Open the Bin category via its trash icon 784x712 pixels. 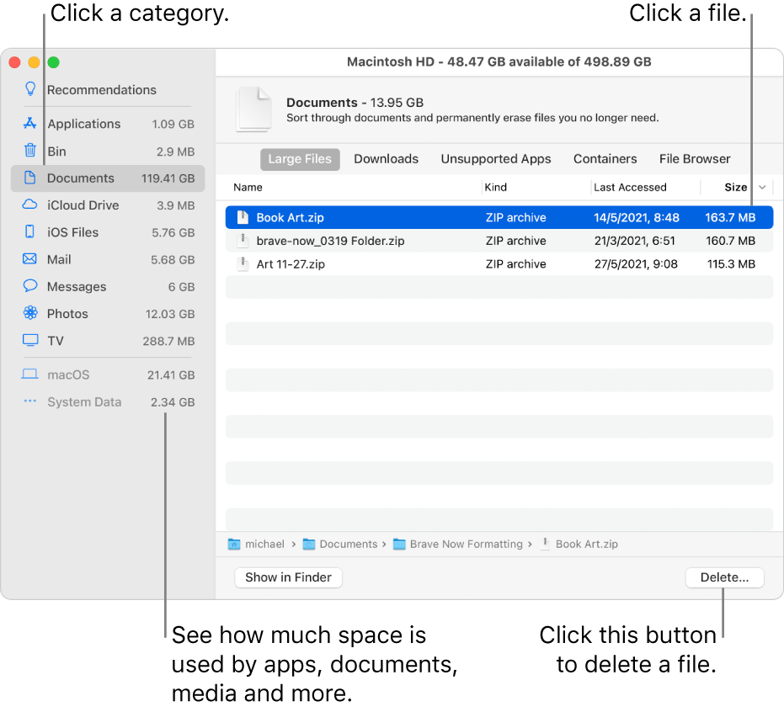point(29,151)
